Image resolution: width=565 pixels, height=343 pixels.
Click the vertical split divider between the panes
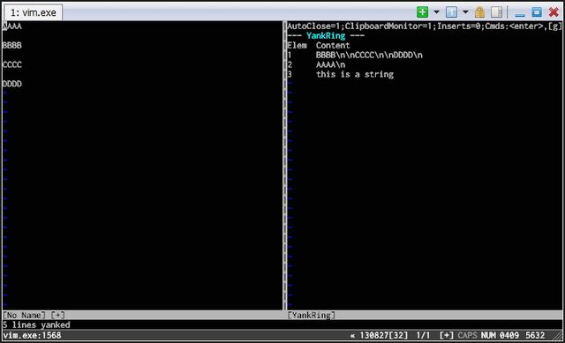pyautogui.click(x=285, y=166)
